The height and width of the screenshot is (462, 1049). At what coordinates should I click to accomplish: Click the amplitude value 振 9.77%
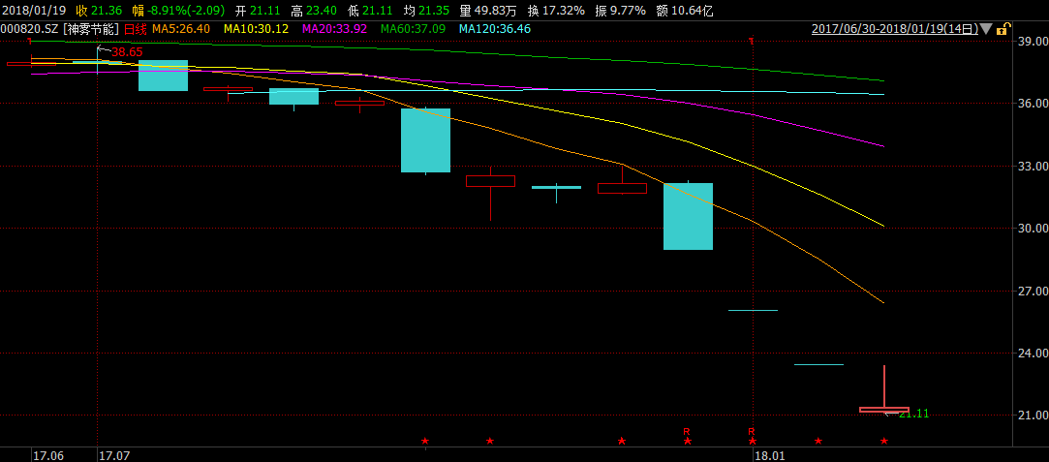tap(620, 11)
